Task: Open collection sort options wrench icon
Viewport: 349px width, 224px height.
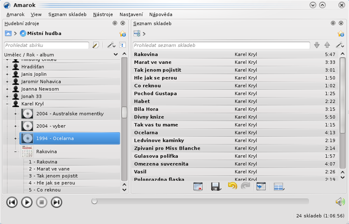Action: pyautogui.click(x=111, y=45)
